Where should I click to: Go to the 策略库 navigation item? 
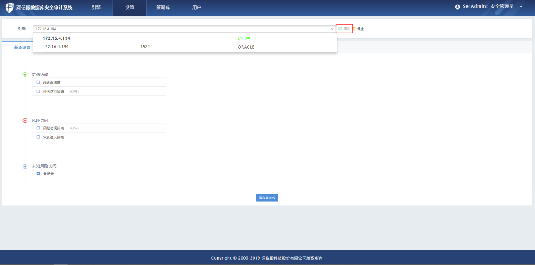pos(163,8)
